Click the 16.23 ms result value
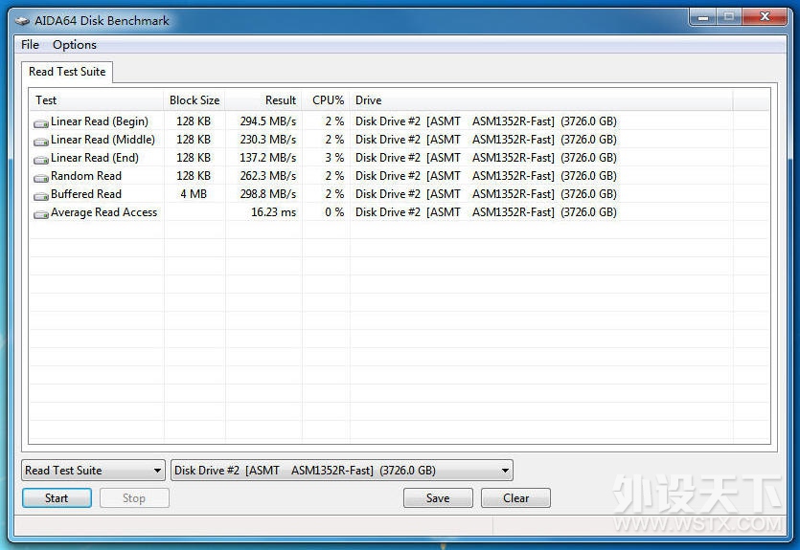 coord(273,212)
